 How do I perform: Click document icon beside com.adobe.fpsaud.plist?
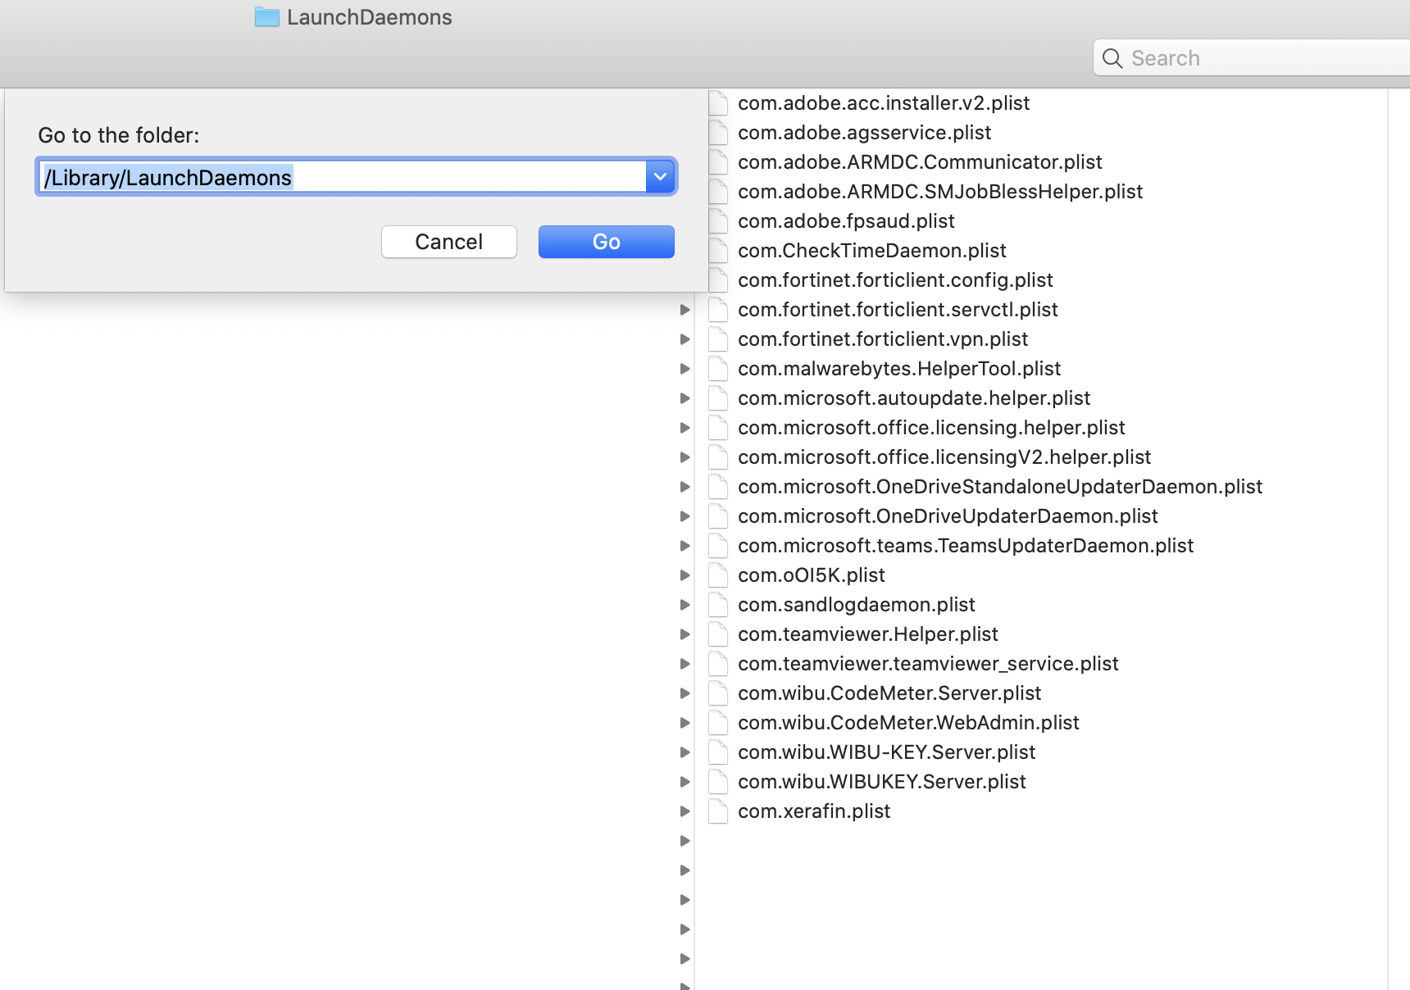718,221
